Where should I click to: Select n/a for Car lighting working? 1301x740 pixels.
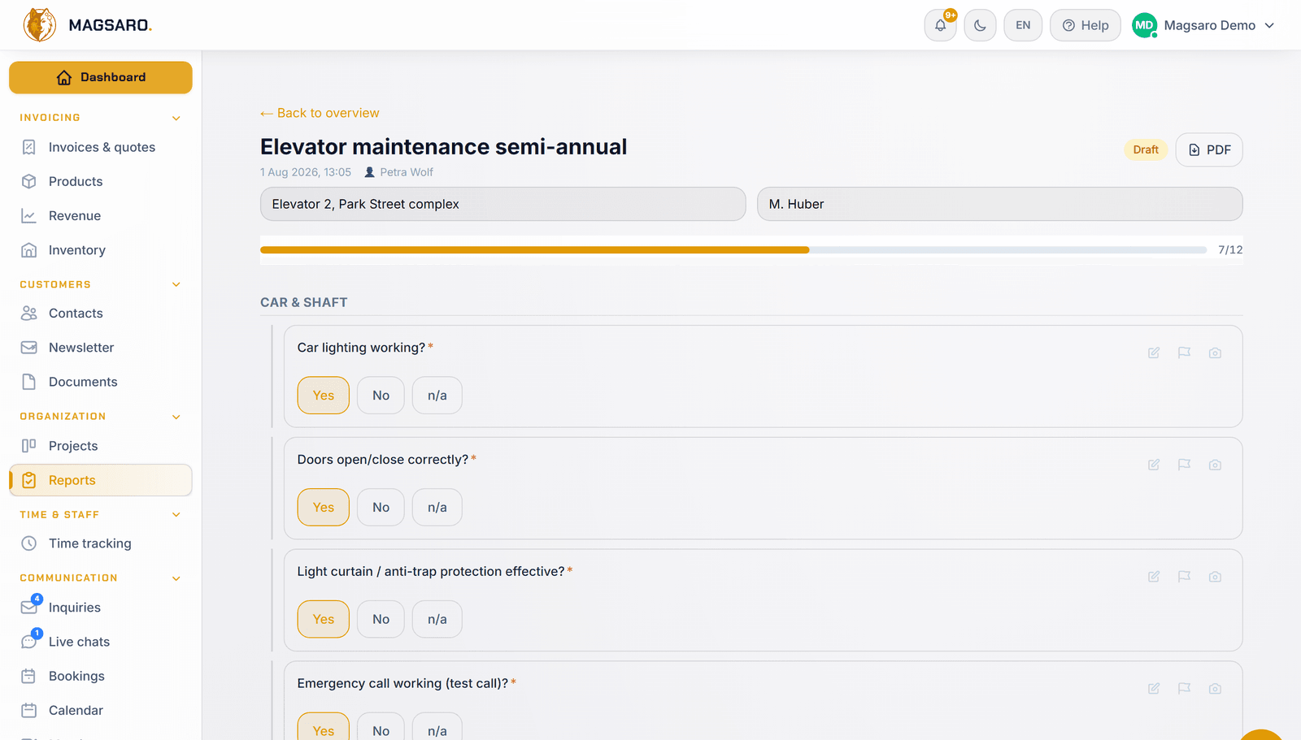[x=437, y=396]
